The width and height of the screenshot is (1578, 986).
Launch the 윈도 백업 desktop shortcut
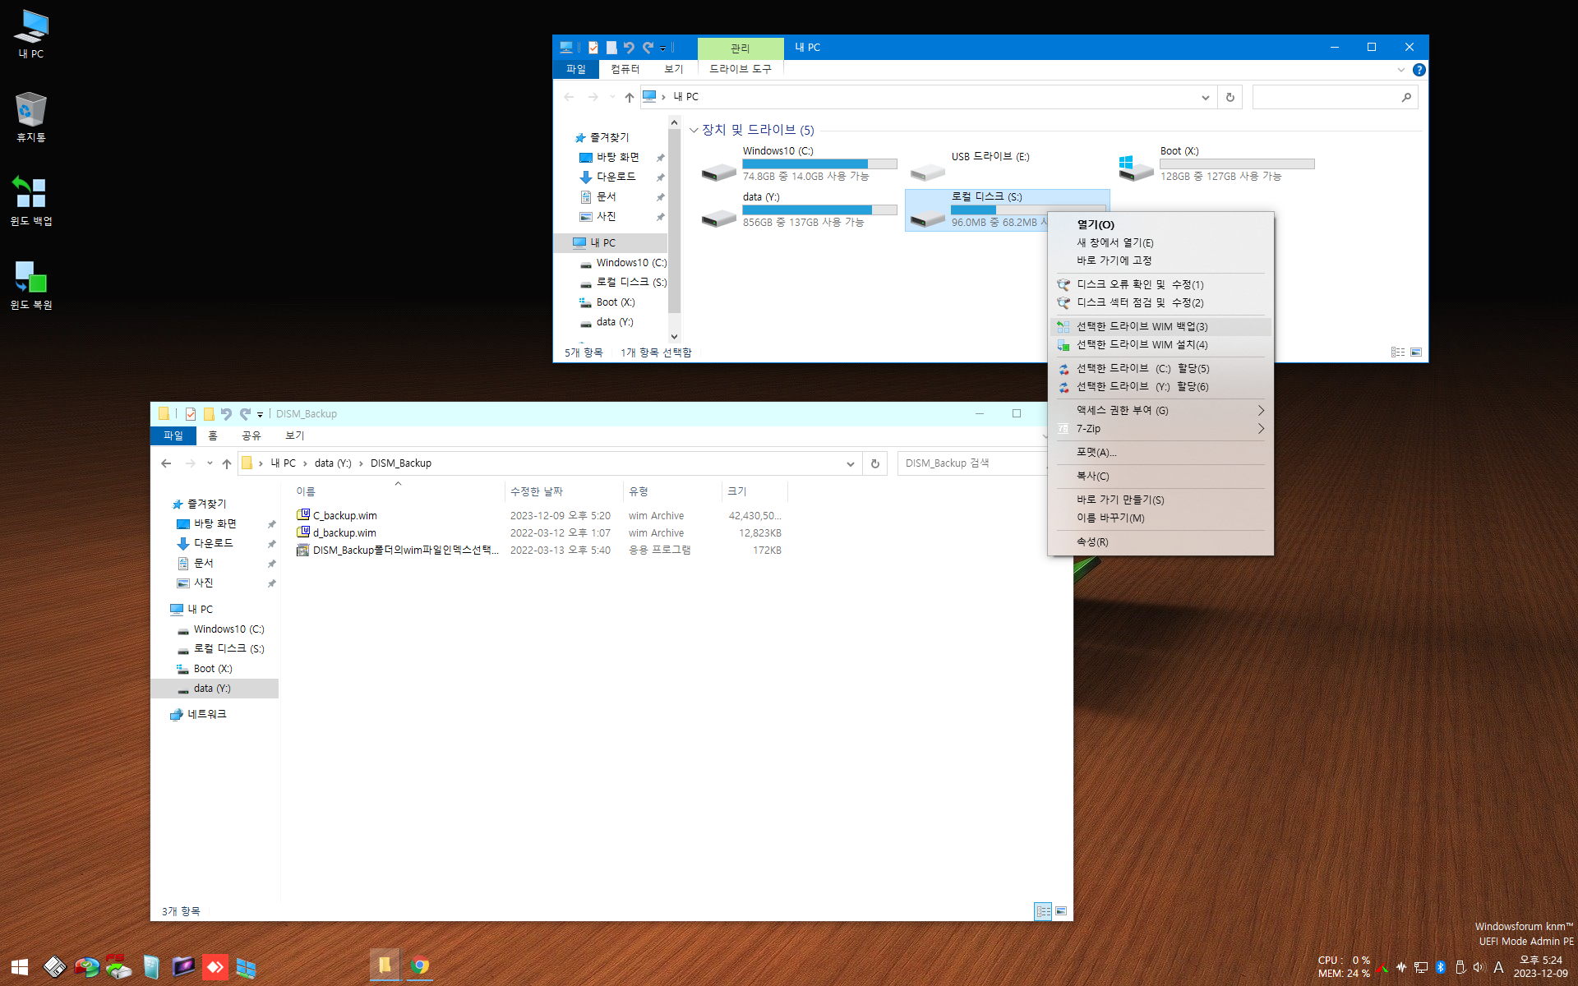pos(31,201)
